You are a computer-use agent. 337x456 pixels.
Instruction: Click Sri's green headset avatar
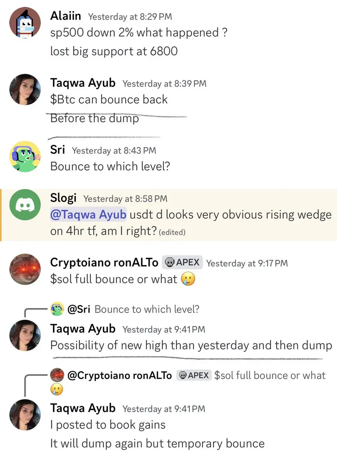coord(25,156)
